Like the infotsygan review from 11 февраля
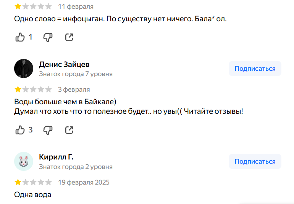 tap(20, 37)
